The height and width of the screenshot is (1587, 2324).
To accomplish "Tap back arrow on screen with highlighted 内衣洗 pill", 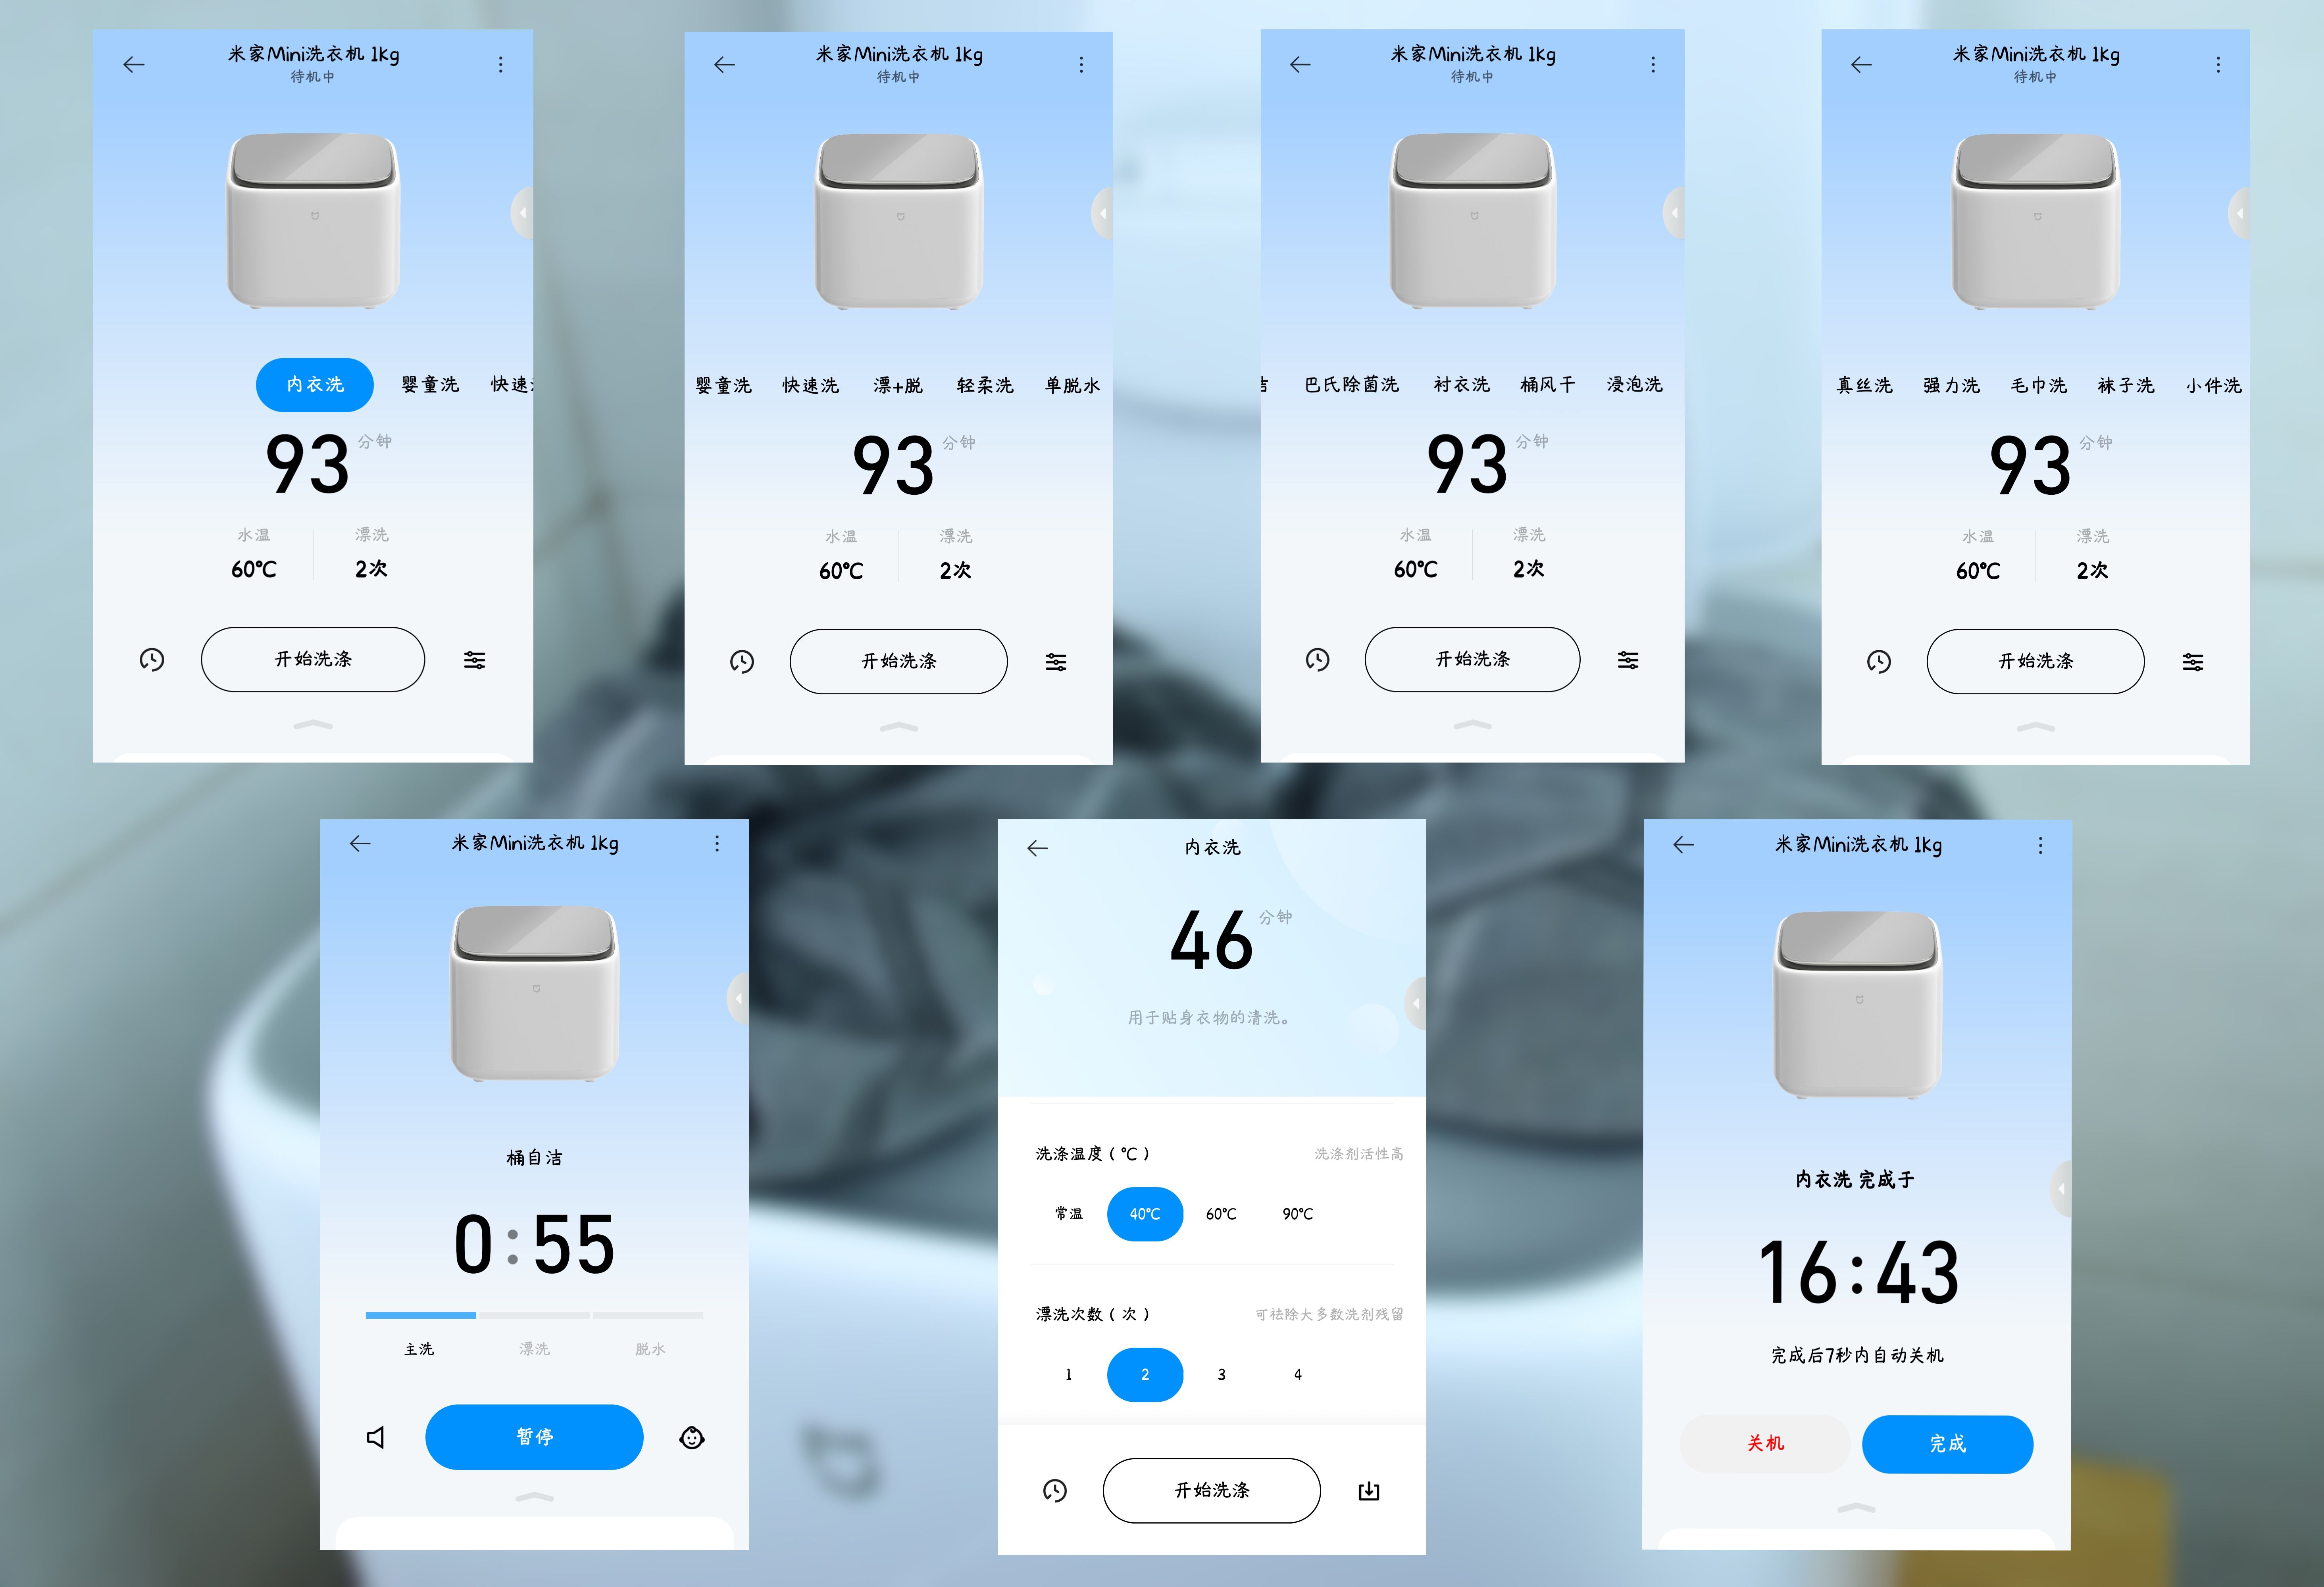I will (134, 65).
